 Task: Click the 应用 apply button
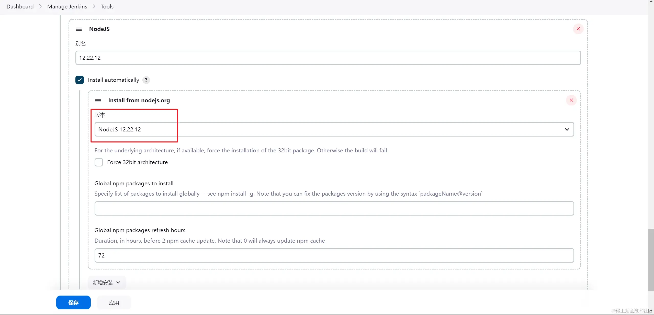[x=114, y=303]
